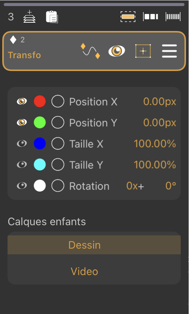Screen dimensions: 189x314
Task: Toggle the Position Y keyframe circle
Action: tap(58, 122)
